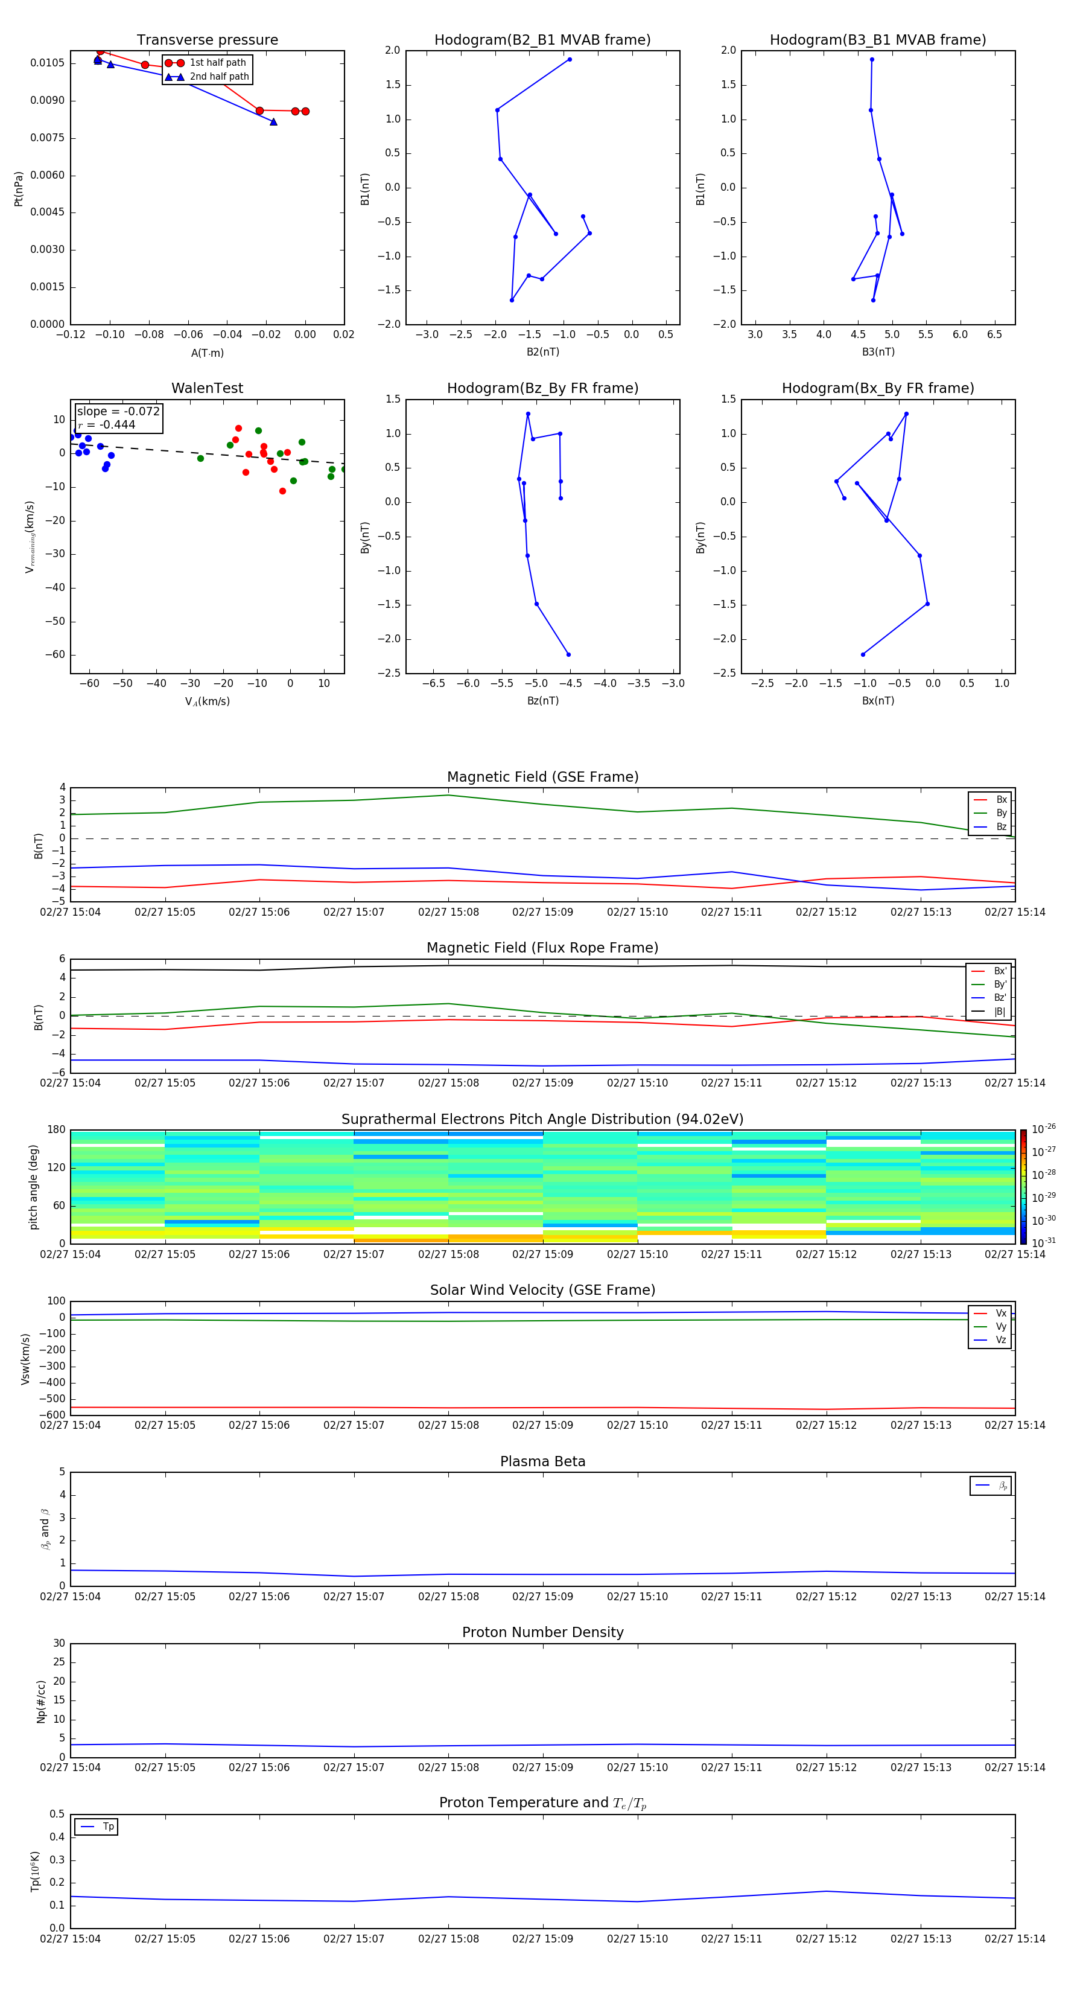Click the pitch angle colorbar scale
The height and width of the screenshot is (1992, 1086).
coord(1023,1186)
